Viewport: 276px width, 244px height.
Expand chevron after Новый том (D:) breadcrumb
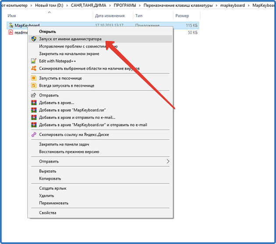coord(67,5)
